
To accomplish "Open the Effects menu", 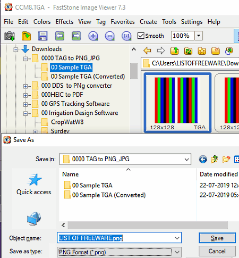I will [64, 22].
